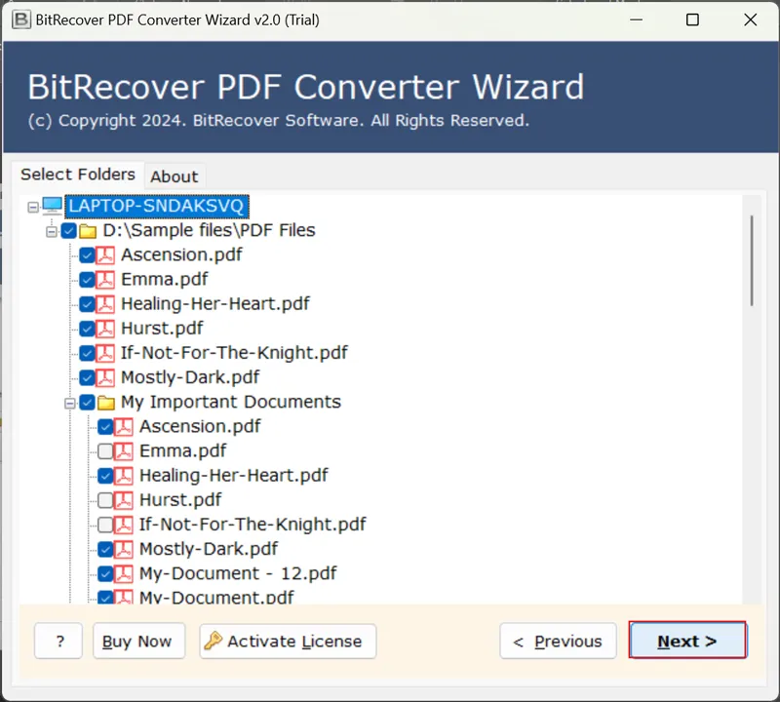The image size is (780, 702).
Task: Uncheck Healing-Her-Heart.pdf in the top folder
Action: 87,303
